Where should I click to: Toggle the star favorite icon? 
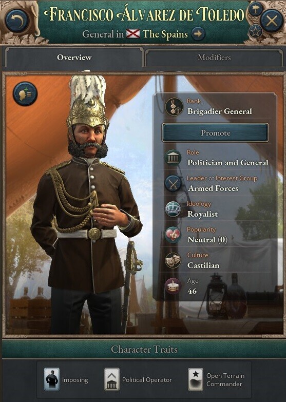[256, 32]
